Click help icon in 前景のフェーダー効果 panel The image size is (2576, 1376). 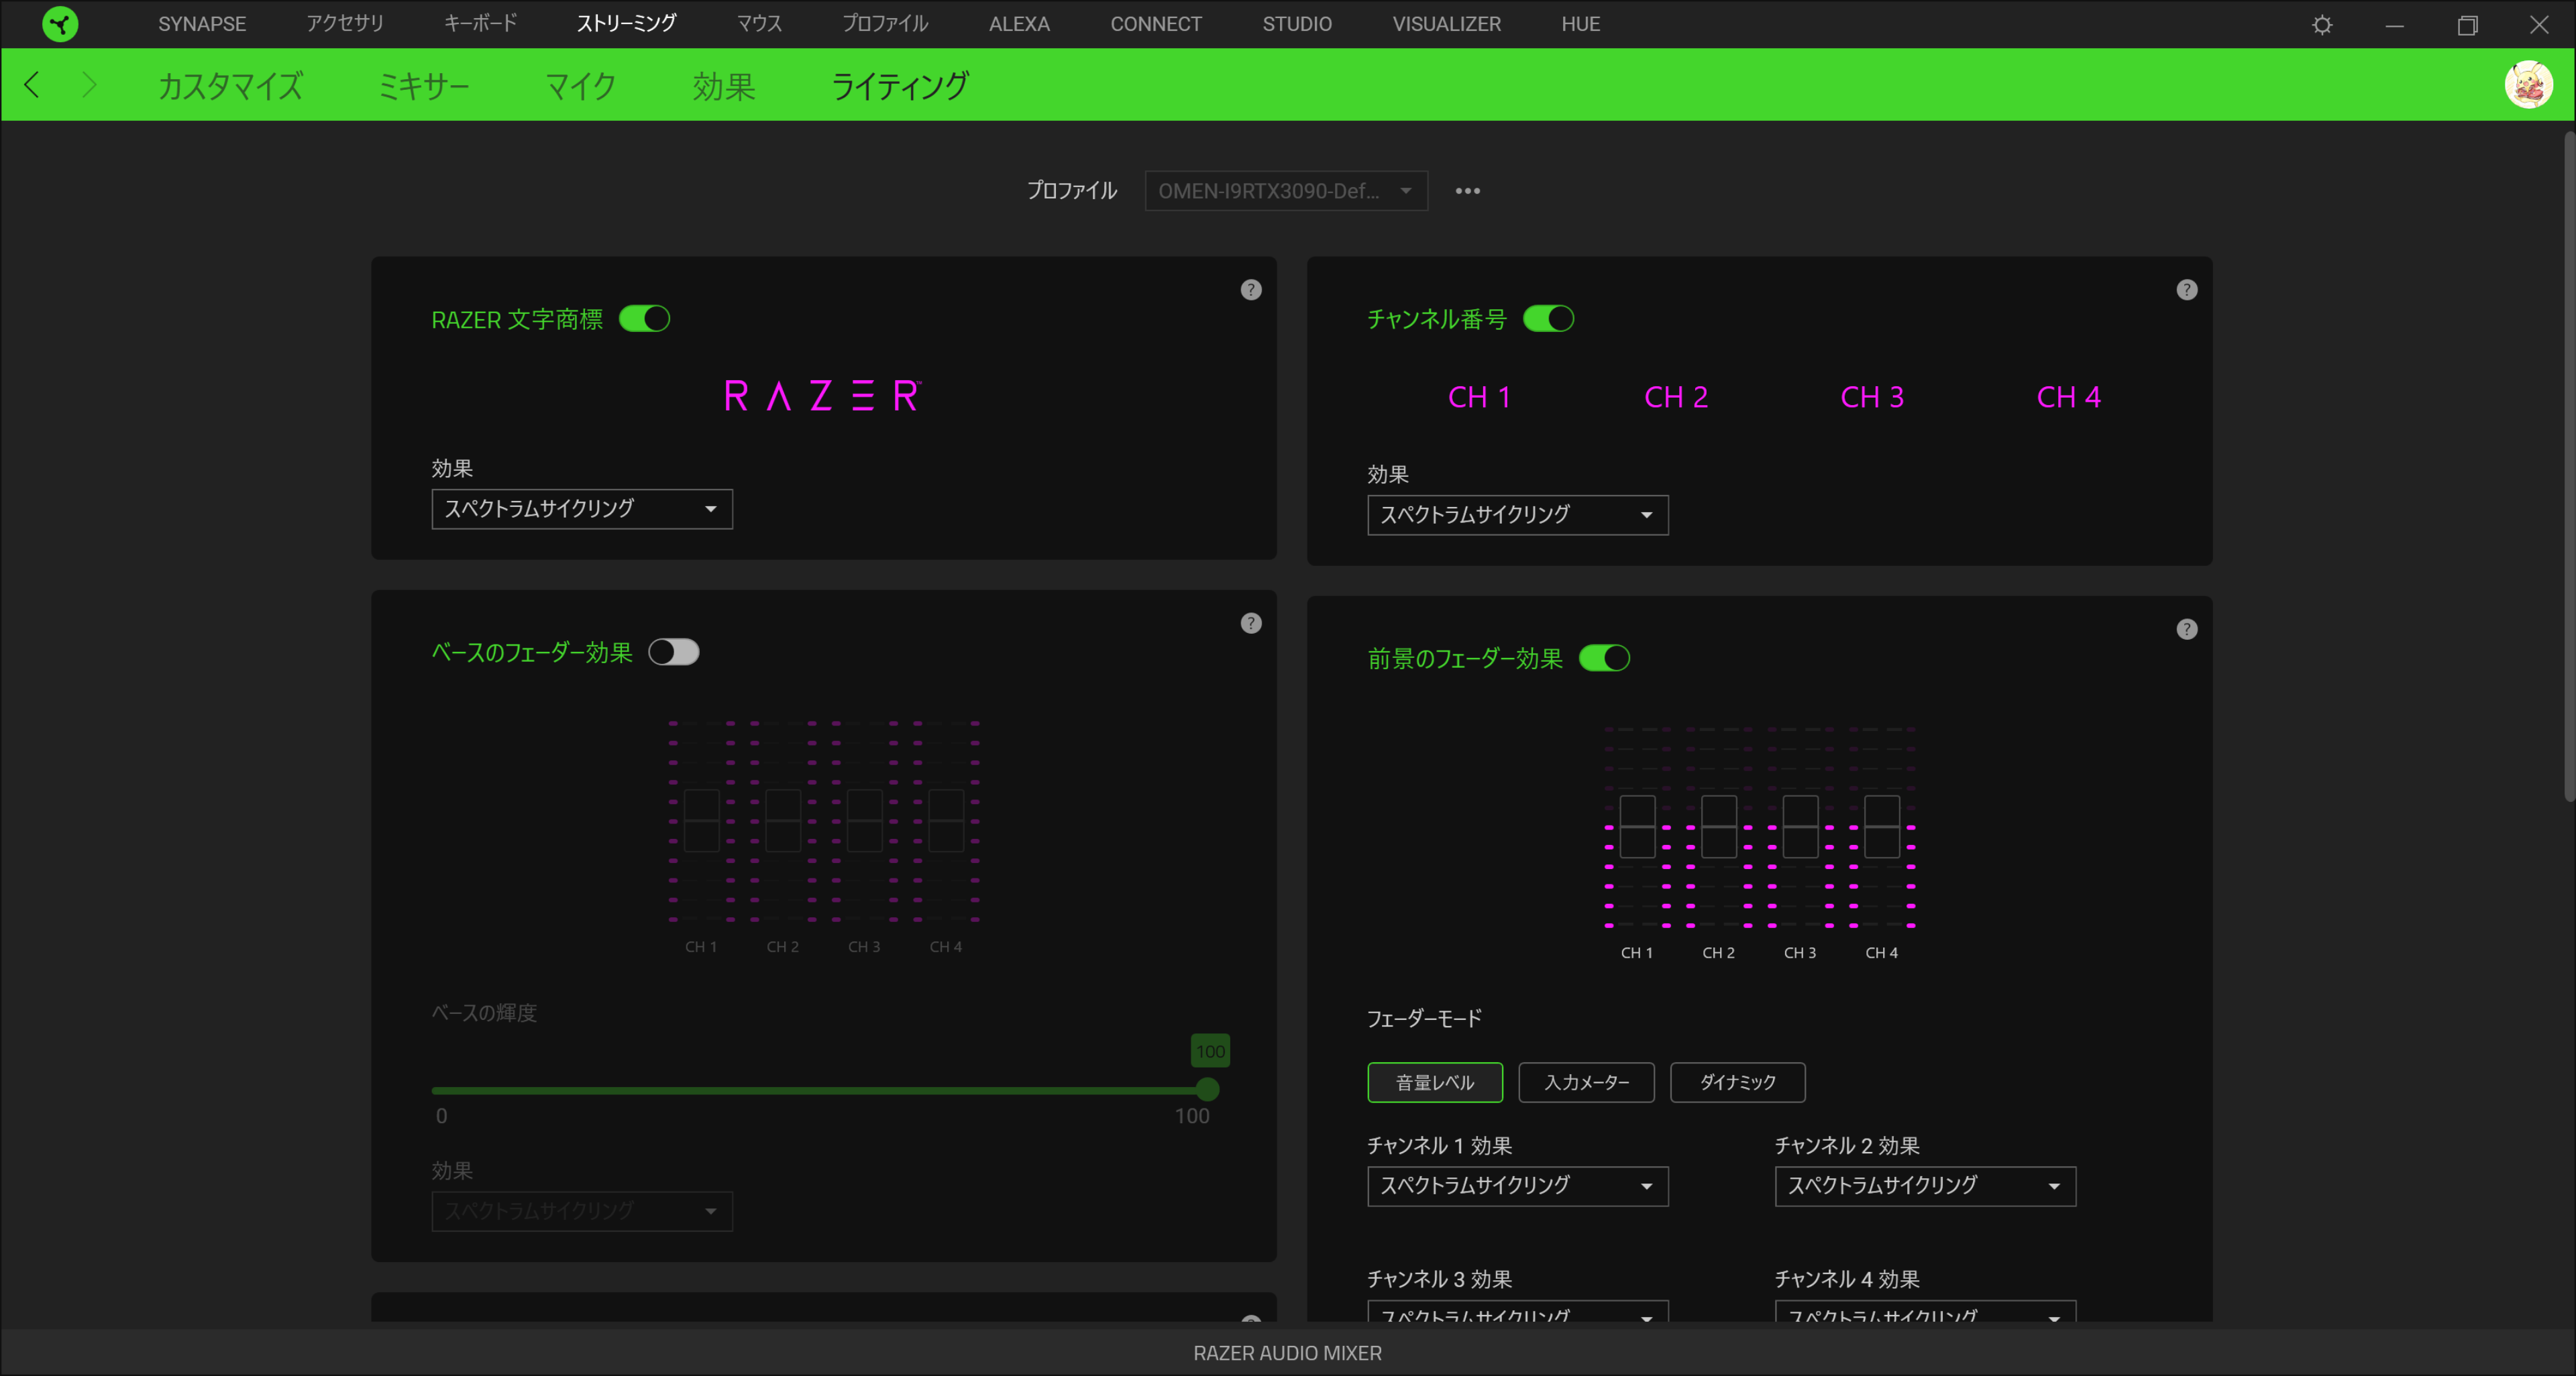coord(2187,630)
